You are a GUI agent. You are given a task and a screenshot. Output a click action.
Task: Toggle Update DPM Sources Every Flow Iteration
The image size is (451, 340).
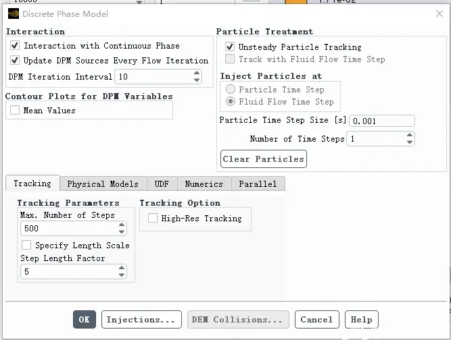pyautogui.click(x=15, y=60)
